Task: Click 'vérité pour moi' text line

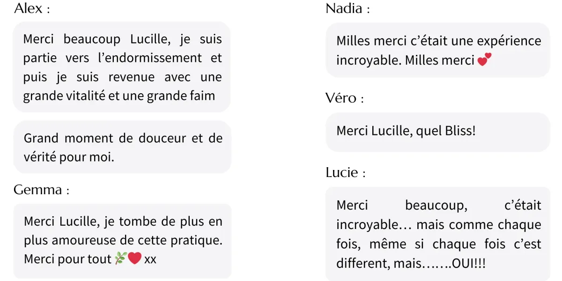Action: point(69,157)
